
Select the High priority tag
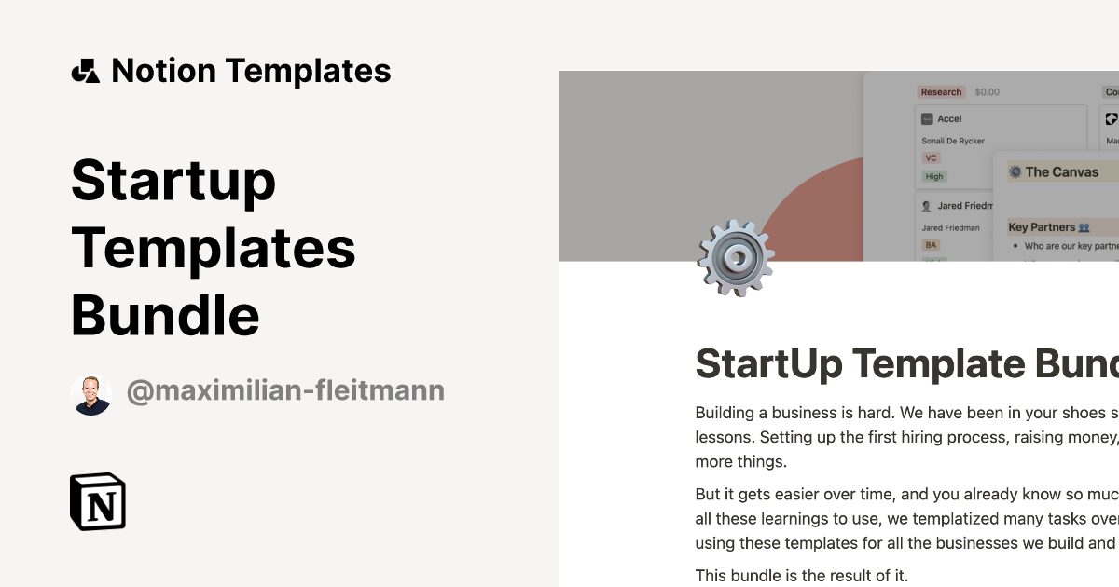click(x=932, y=176)
